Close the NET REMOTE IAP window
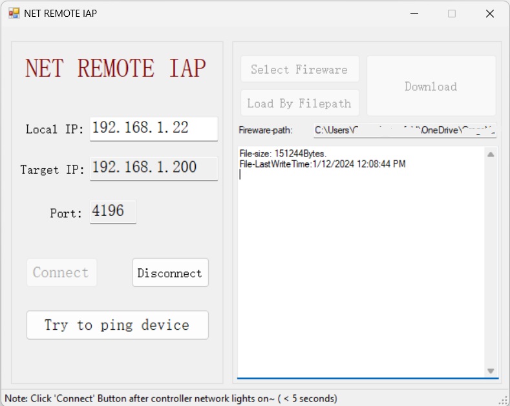510x406 pixels. click(489, 14)
